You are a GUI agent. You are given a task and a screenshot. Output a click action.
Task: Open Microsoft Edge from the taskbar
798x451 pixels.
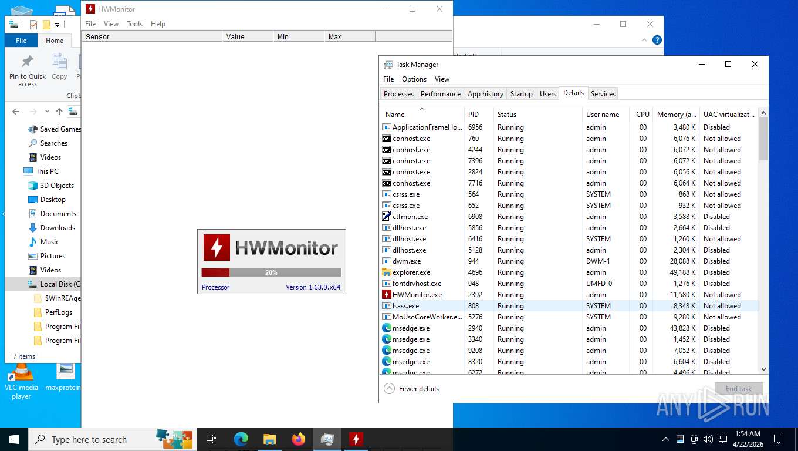coord(241,439)
